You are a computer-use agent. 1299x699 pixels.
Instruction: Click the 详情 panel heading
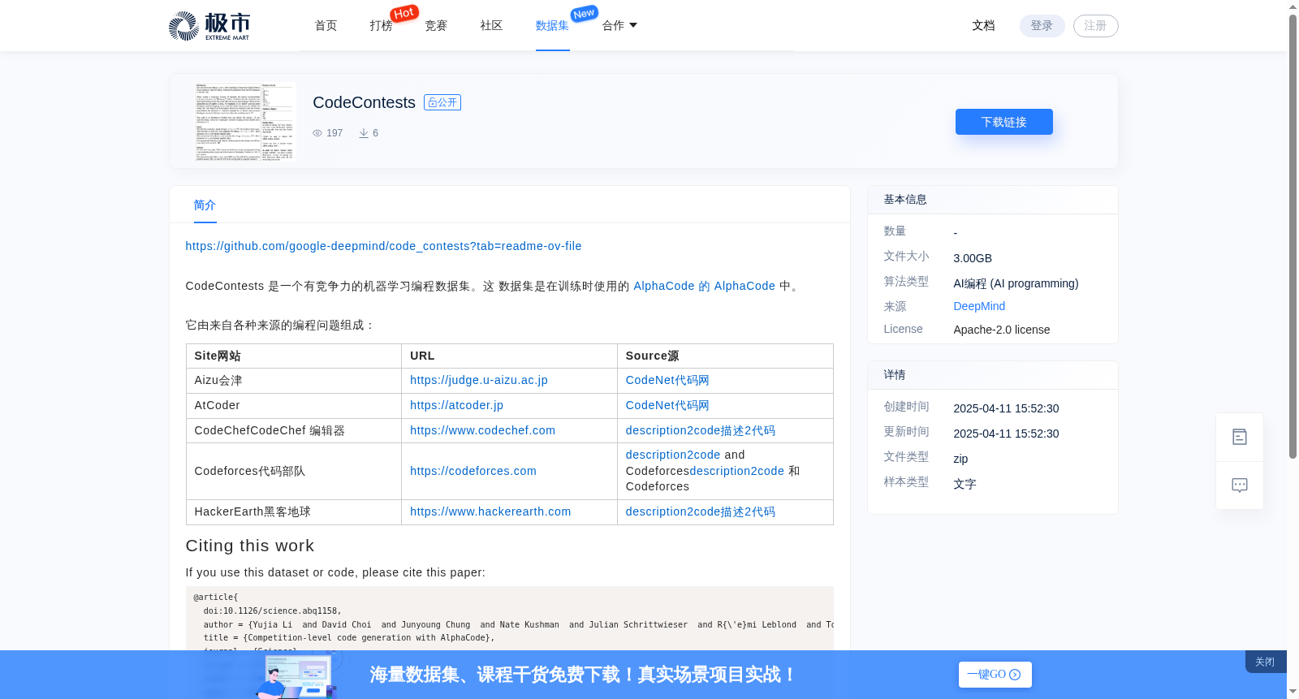(895, 374)
